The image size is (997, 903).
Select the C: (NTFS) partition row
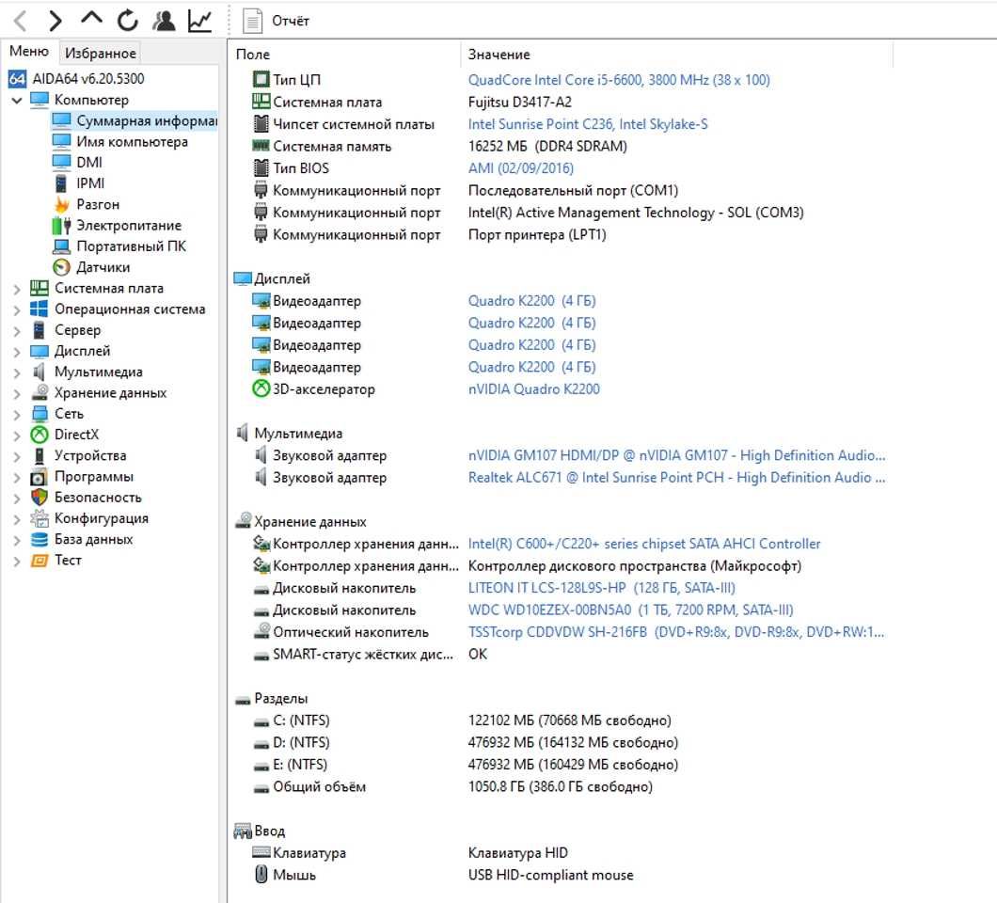pos(462,721)
